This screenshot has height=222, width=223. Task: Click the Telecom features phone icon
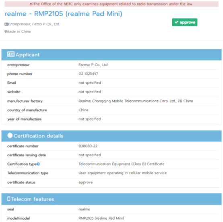coord(9,199)
